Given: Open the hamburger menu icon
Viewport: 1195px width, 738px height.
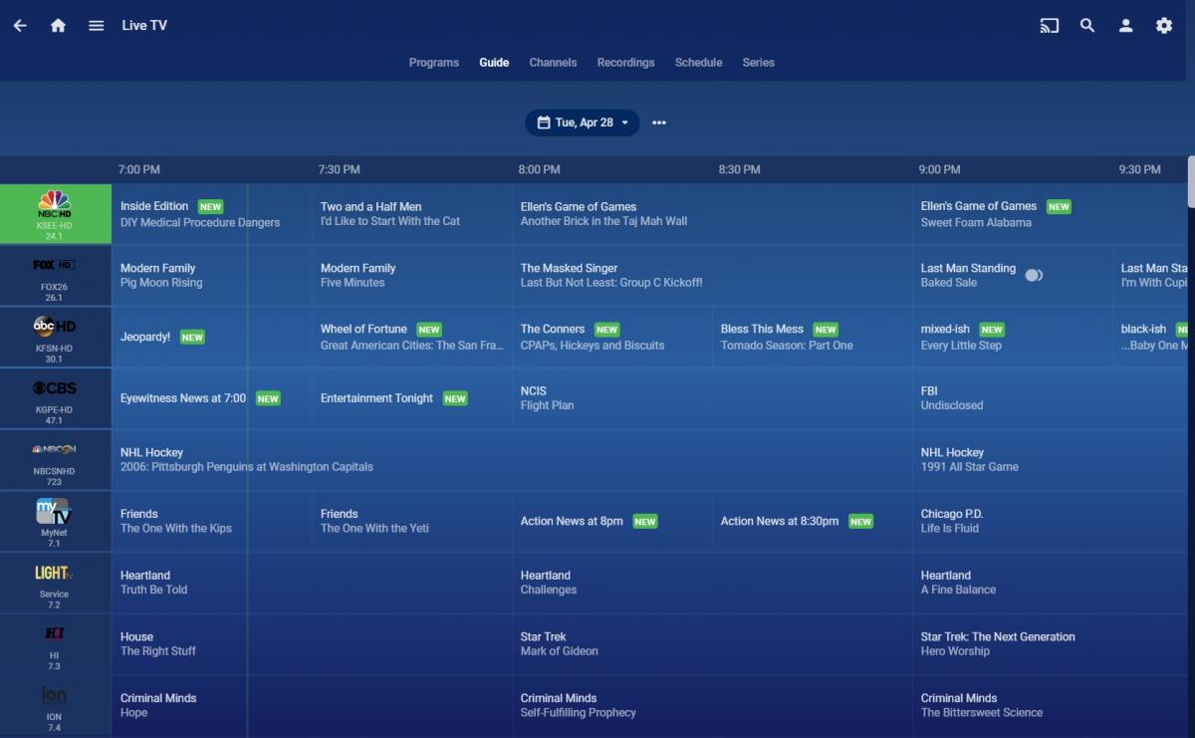Looking at the screenshot, I should [97, 26].
